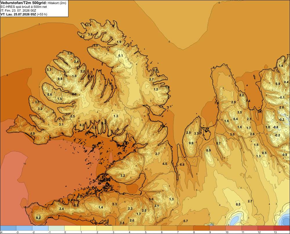Screen dimensions: 290x234
Task: Click the 7.6 temperature value
Action: [217, 103]
